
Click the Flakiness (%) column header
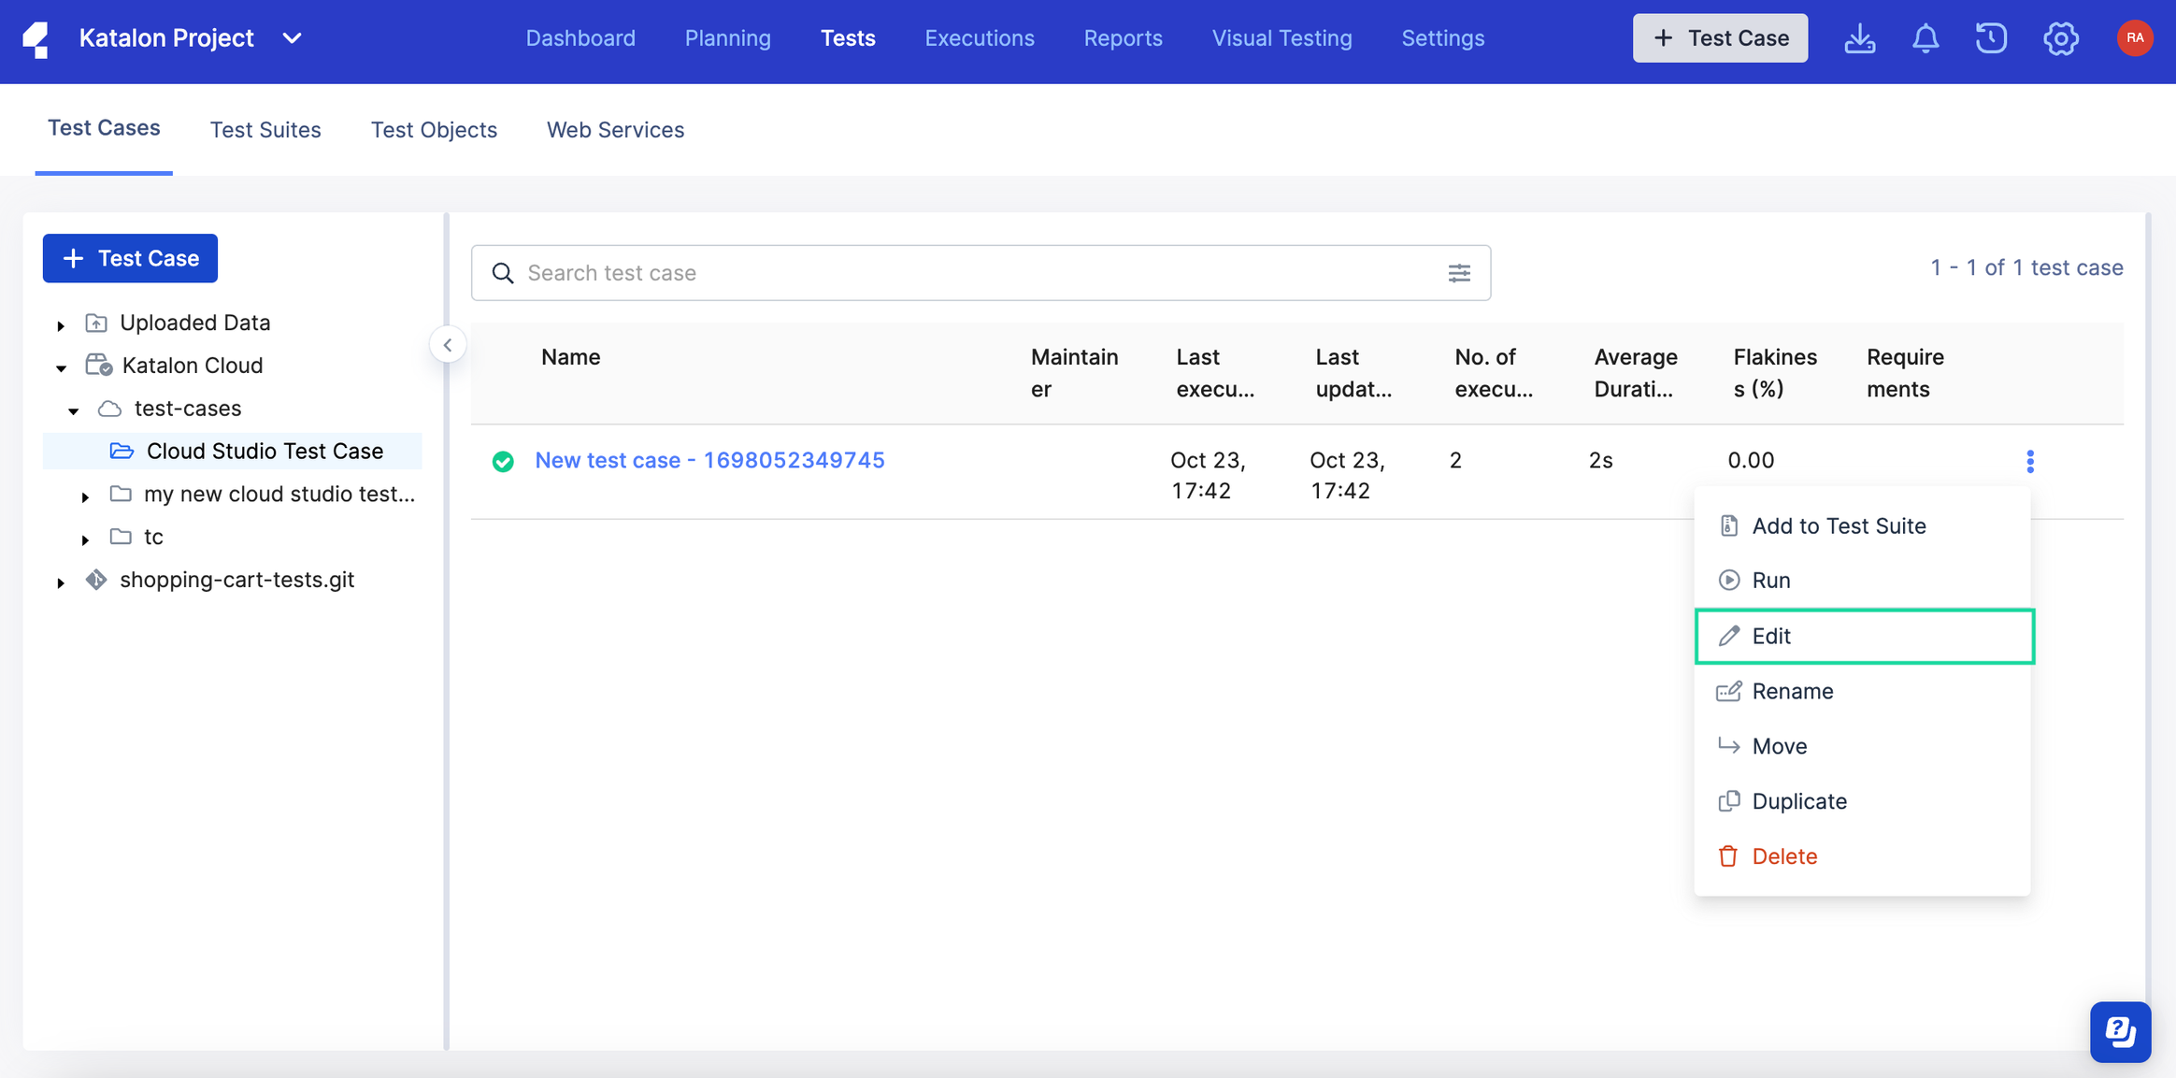click(1774, 373)
